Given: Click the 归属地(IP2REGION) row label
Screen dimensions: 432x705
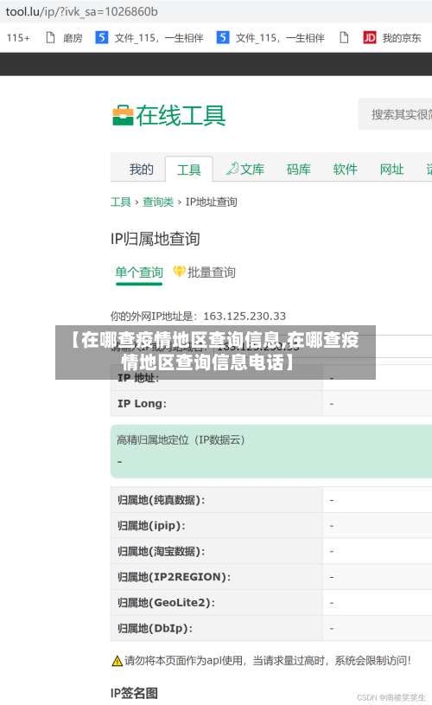Looking at the screenshot, I should pyautogui.click(x=175, y=577).
